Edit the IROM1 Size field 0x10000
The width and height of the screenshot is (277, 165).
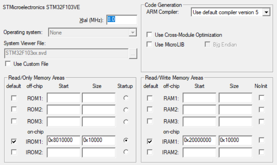(99, 140)
